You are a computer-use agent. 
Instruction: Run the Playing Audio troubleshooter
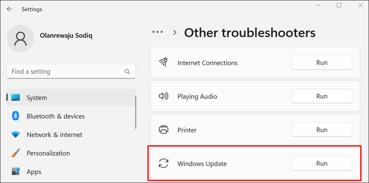click(321, 96)
